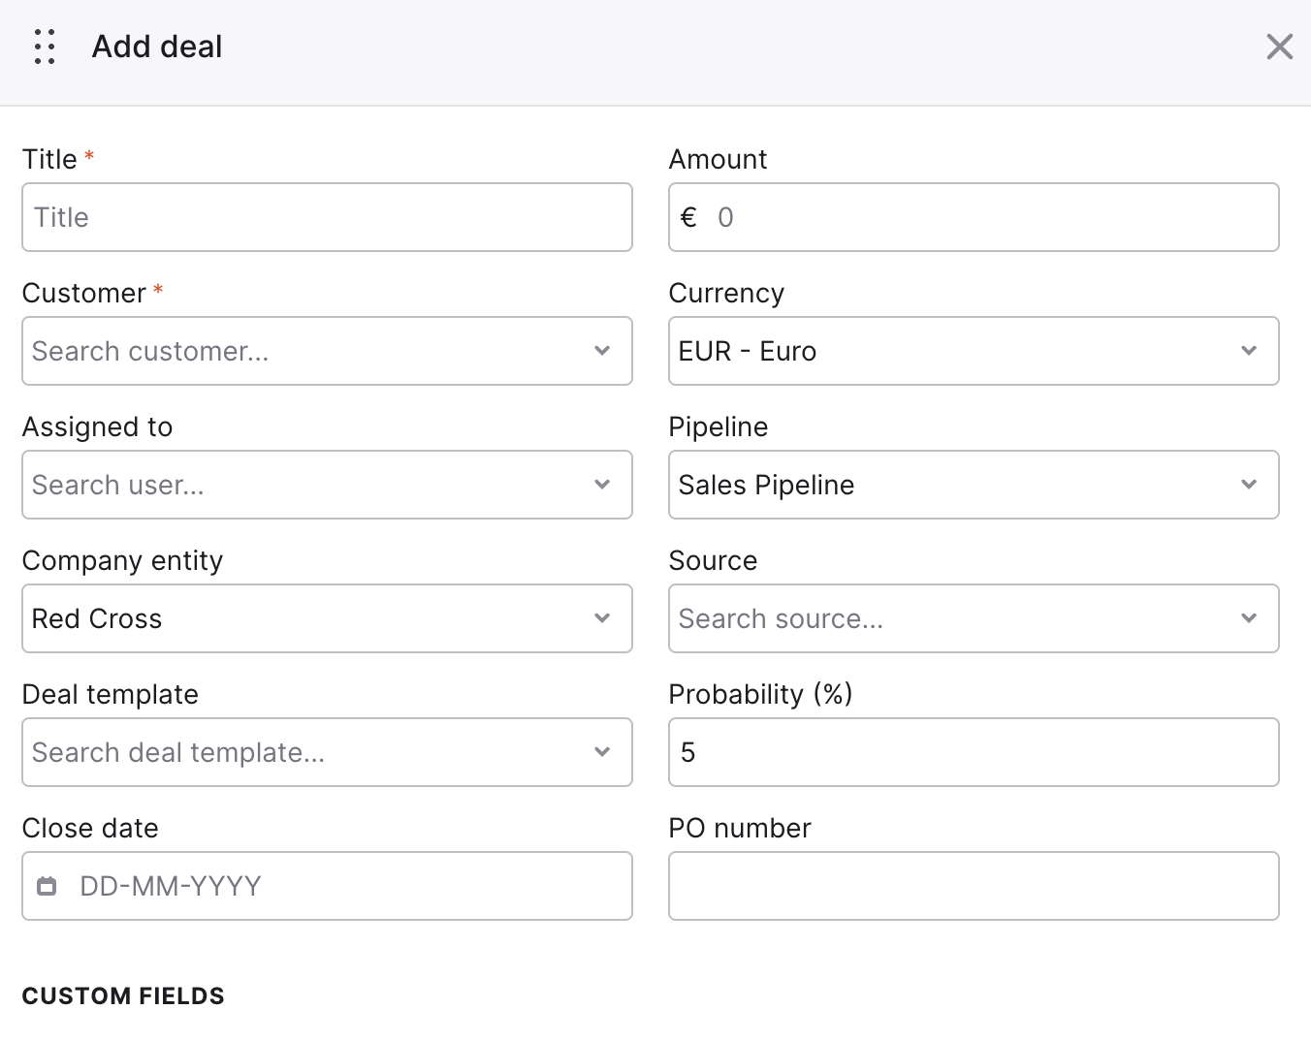Click into the Amount input
Viewport: 1311px width, 1041px height.
tap(974, 217)
